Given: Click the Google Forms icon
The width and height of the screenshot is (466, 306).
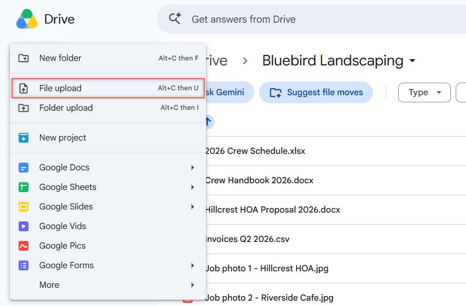Looking at the screenshot, I should [x=24, y=266].
